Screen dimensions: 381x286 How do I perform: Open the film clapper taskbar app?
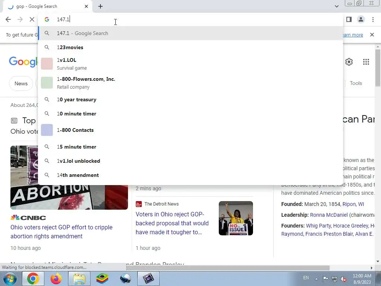[148, 279]
